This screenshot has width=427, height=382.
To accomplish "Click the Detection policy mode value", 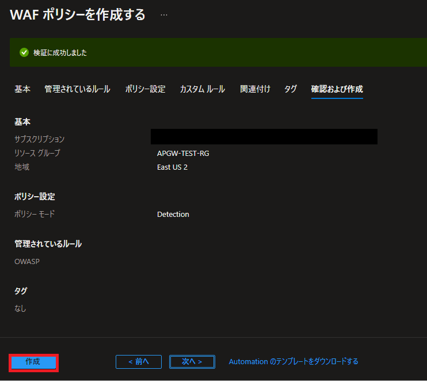I will tap(173, 214).
